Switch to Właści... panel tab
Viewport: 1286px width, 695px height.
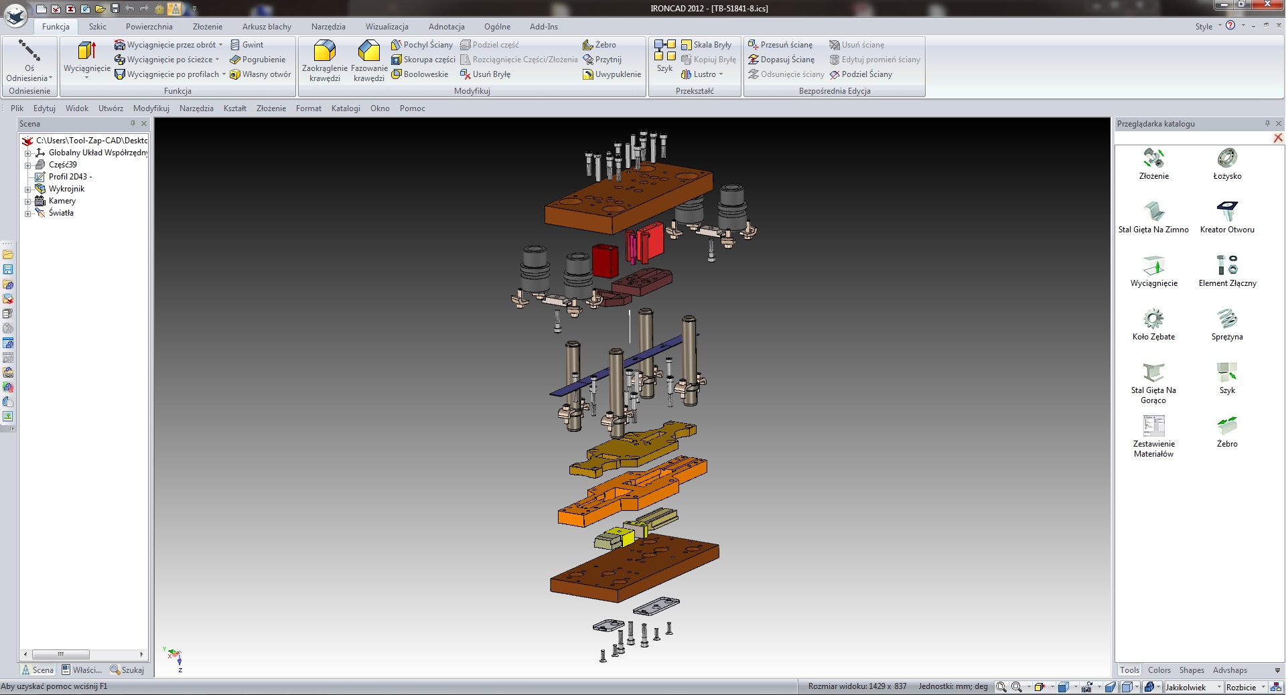pyautogui.click(x=82, y=670)
